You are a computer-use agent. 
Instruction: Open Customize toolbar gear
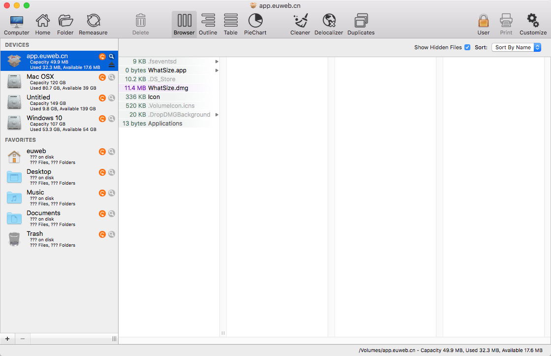[533, 25]
